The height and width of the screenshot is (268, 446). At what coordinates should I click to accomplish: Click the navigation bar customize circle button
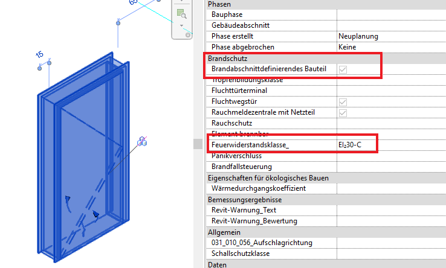[187, 35]
